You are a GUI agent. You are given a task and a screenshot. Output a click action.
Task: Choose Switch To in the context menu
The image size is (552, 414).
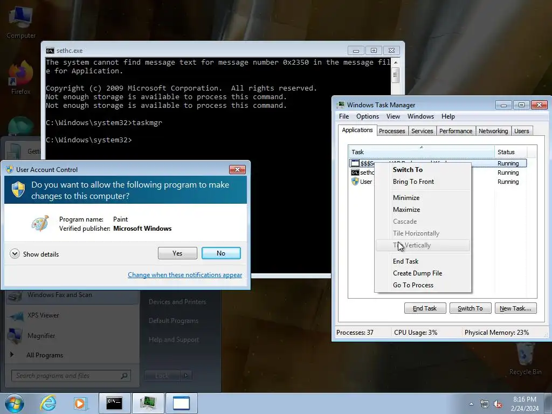pos(423,170)
